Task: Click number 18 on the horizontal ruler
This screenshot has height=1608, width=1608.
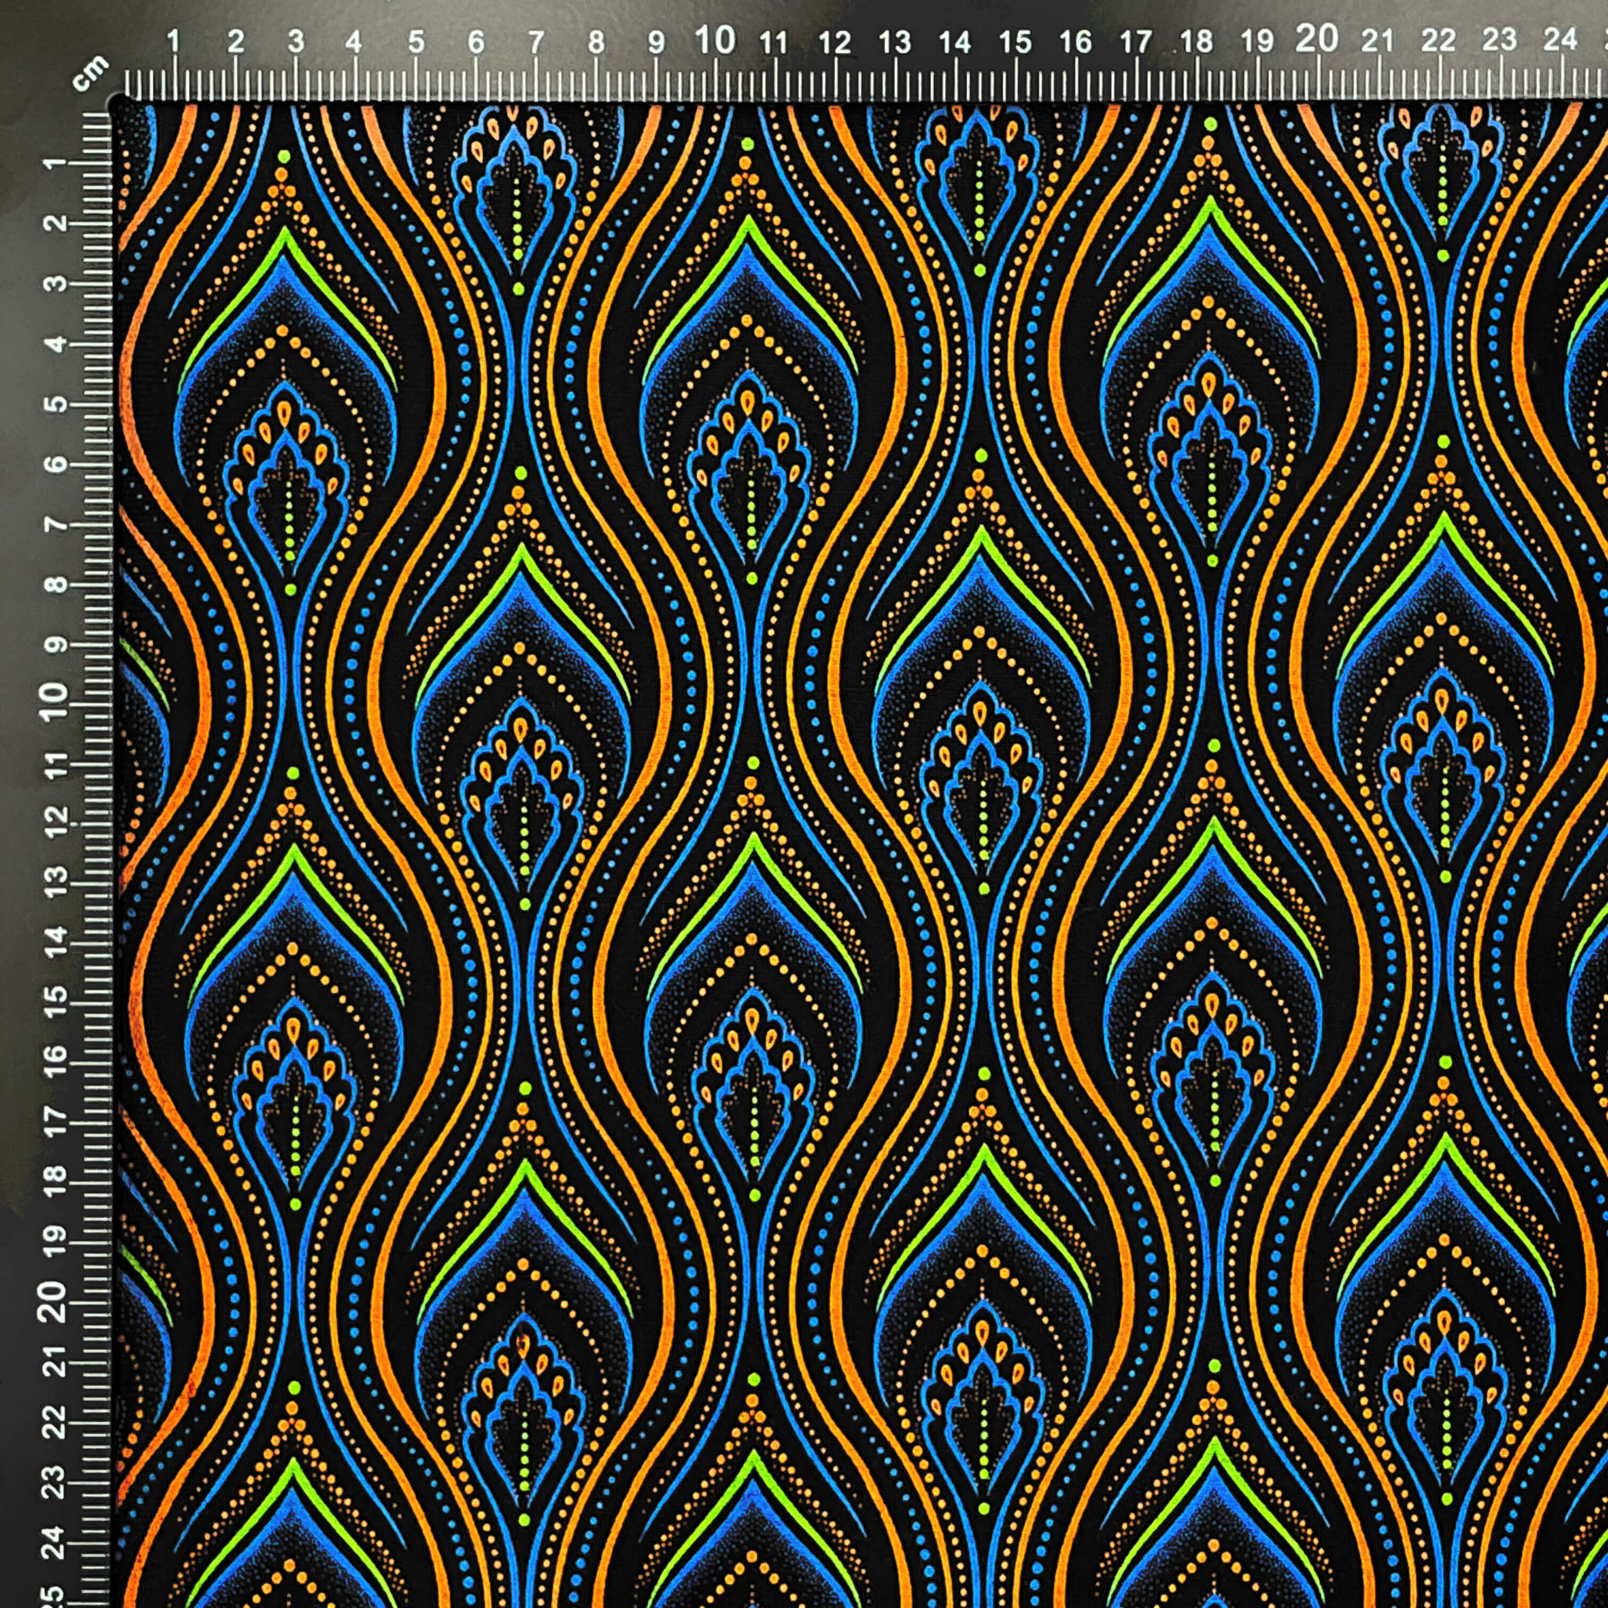Action: pyautogui.click(x=1196, y=41)
